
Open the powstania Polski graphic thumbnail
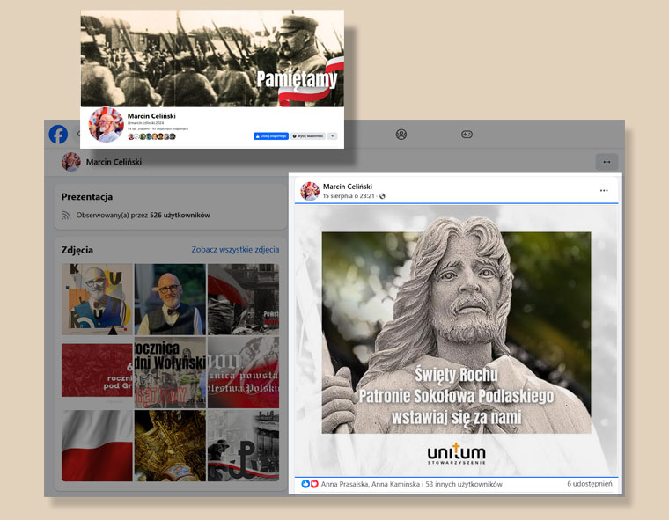coord(243,372)
